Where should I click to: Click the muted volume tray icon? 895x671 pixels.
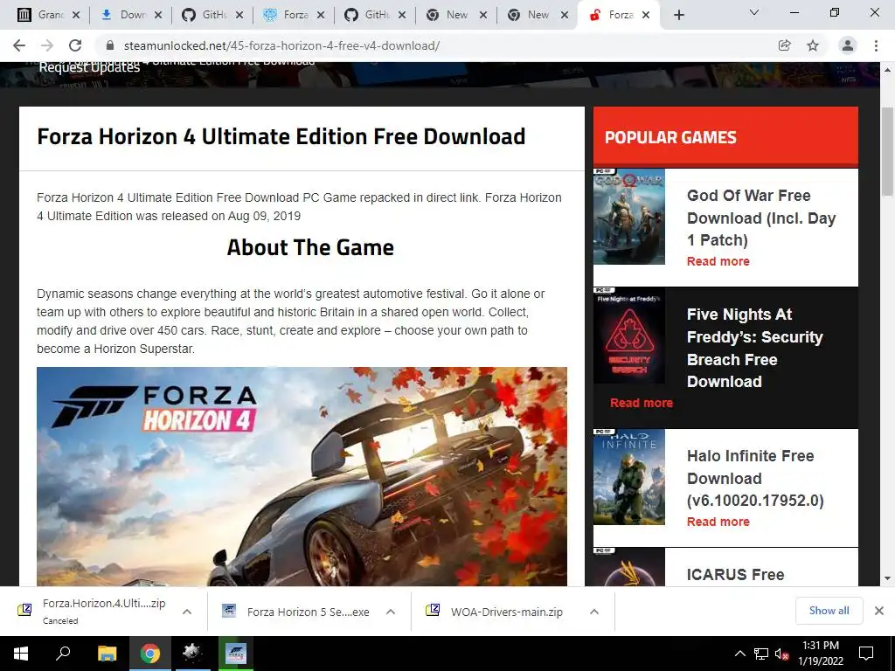(x=781, y=654)
